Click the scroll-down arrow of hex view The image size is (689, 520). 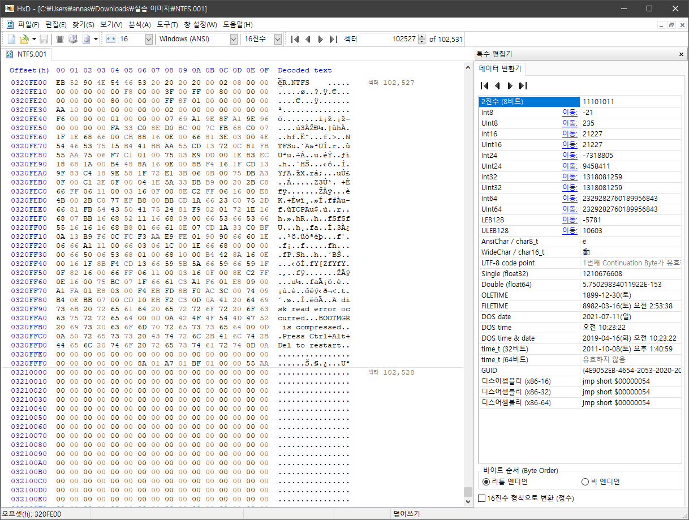point(467,501)
